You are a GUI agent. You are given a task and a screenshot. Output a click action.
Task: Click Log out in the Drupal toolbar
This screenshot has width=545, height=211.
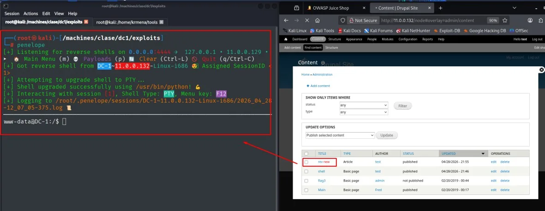[x=537, y=39]
